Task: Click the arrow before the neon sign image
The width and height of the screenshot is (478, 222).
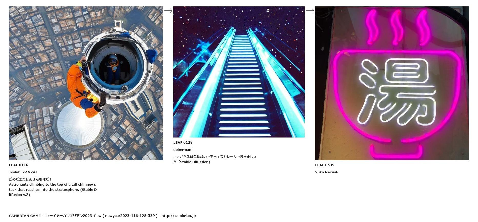Action: click(x=310, y=10)
